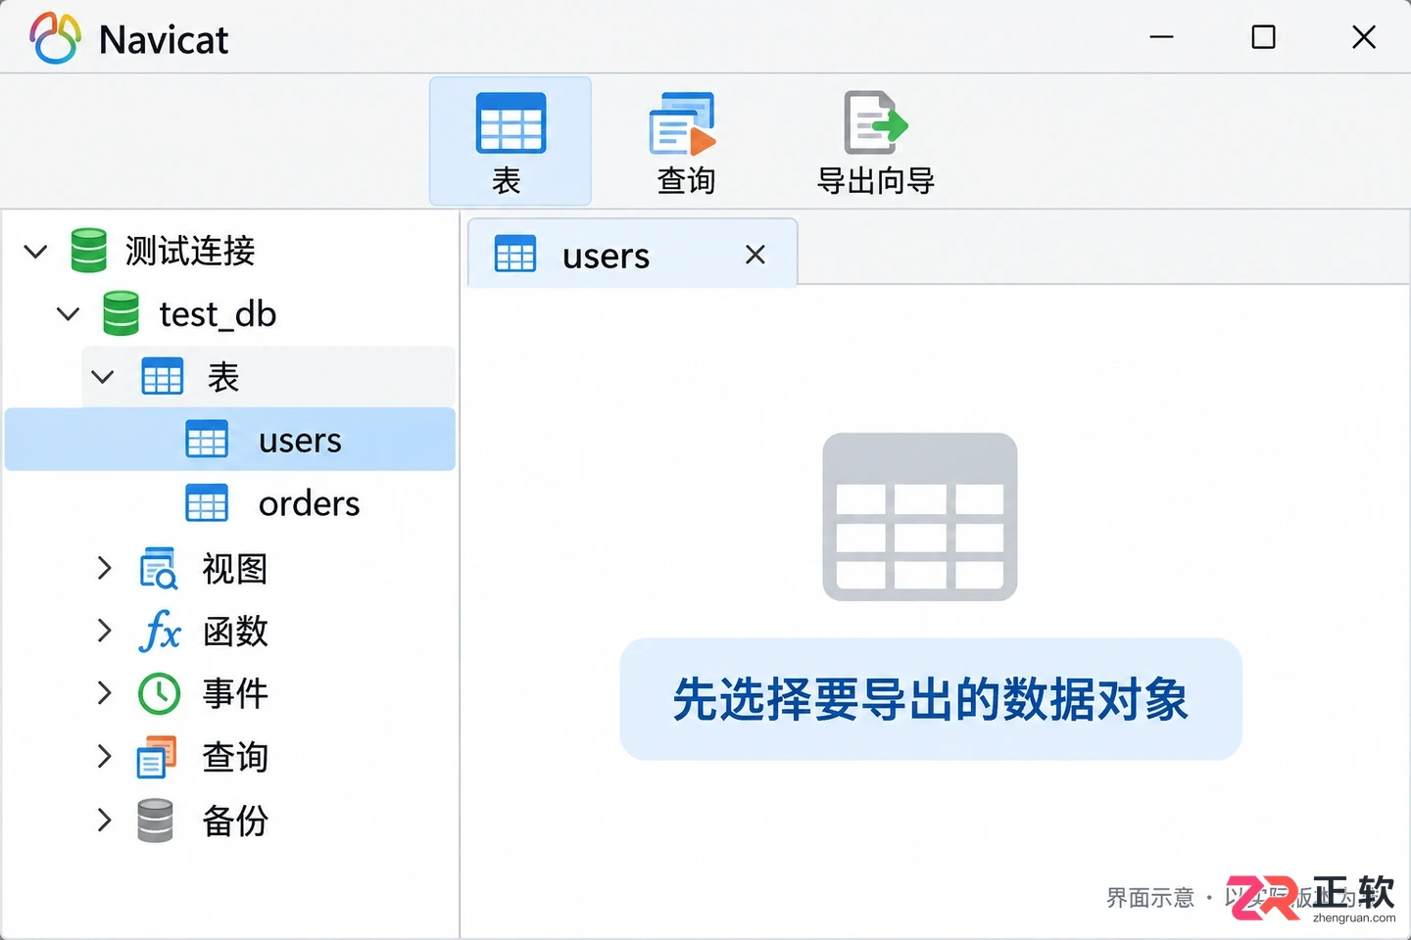
Task: Select the 测试连接 label
Action: point(190,251)
